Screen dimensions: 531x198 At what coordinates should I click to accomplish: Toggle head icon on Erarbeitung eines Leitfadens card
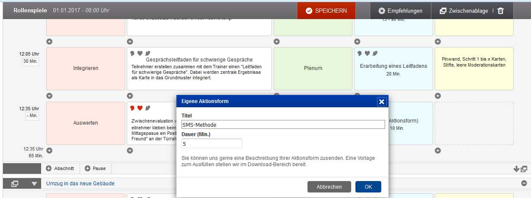tap(360, 53)
